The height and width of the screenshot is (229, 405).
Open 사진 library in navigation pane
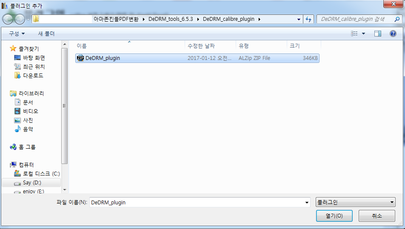pyautogui.click(x=28, y=120)
